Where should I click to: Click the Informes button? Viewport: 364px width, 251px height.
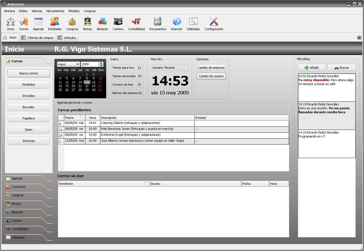(x=29, y=141)
